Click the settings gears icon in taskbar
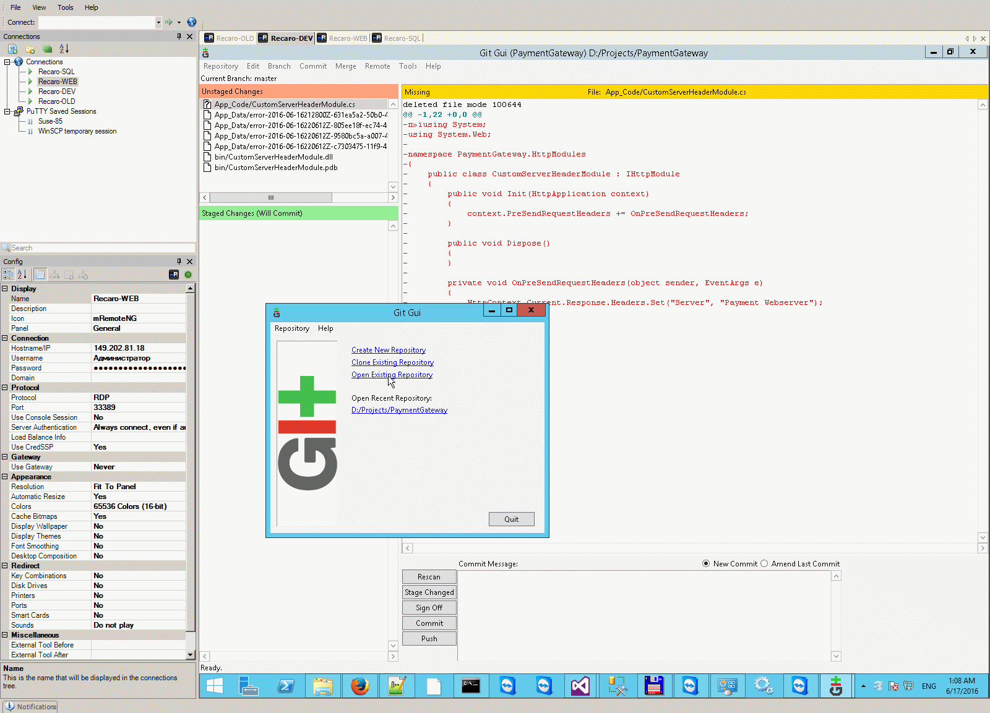Viewport: 990px width, 713px height. click(764, 686)
